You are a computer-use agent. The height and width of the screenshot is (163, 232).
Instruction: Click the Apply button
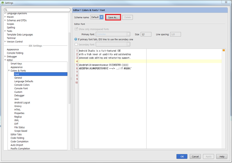click(209, 156)
